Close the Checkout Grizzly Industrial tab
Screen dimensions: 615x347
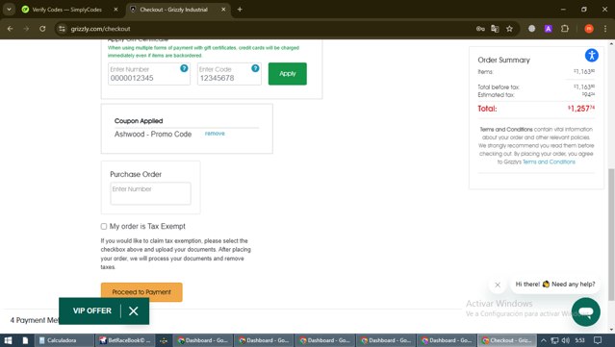(x=223, y=10)
